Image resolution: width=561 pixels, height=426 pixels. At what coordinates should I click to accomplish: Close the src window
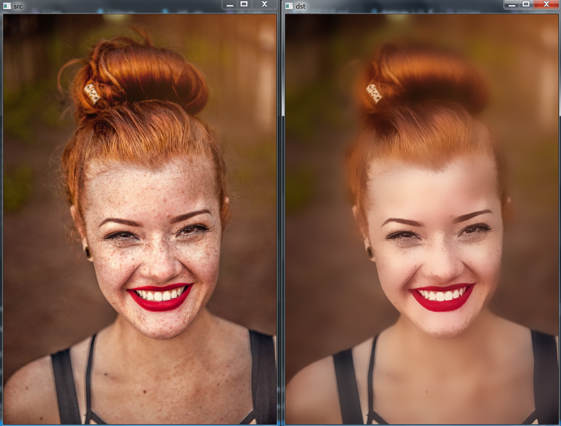pyautogui.click(x=264, y=4)
